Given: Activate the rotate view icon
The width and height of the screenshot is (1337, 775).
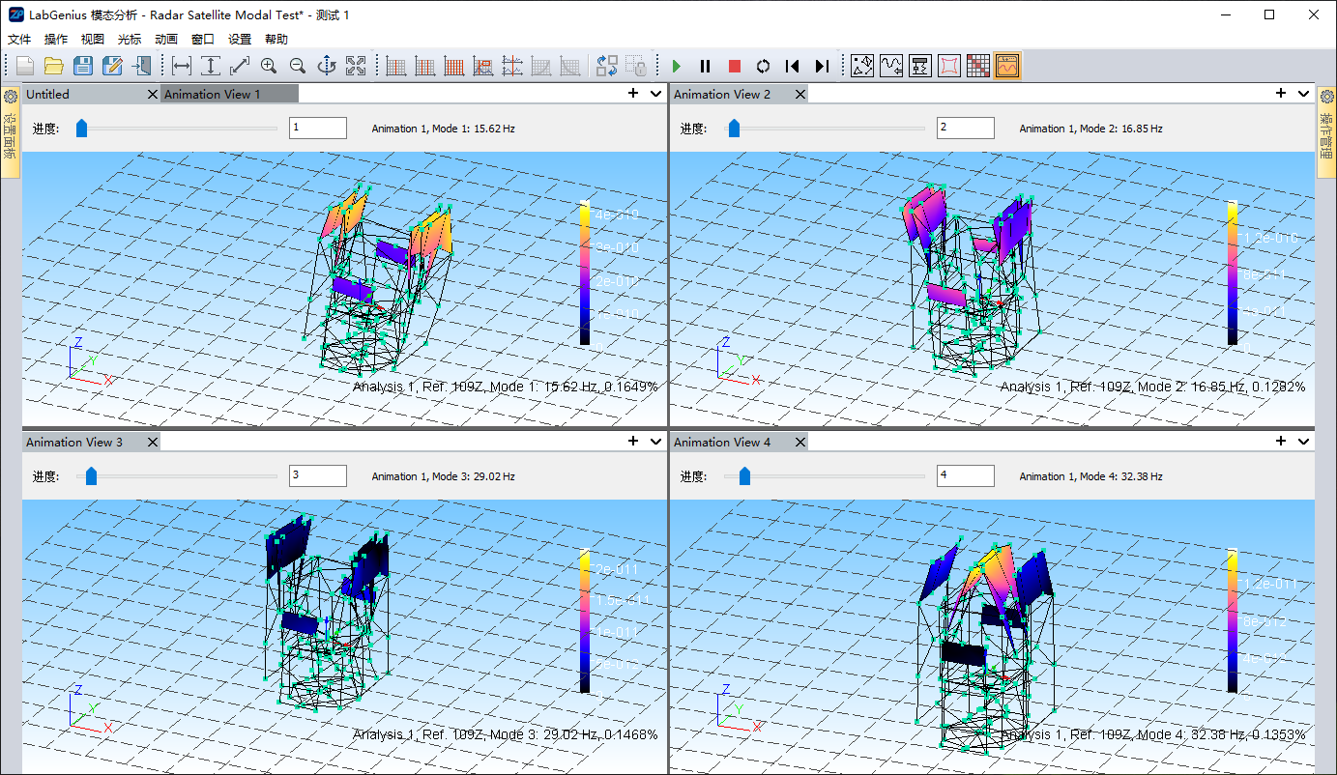Looking at the screenshot, I should [327, 66].
